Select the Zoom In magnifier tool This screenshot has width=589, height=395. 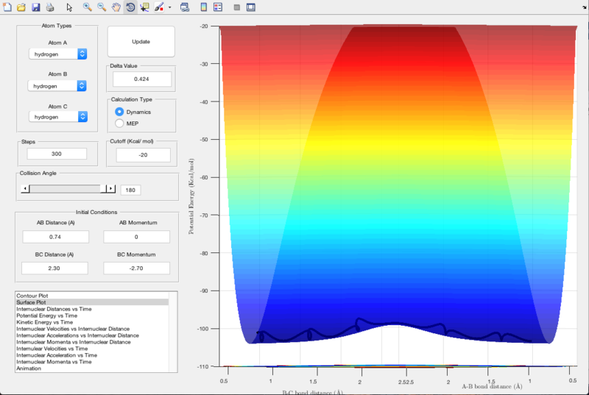point(87,7)
